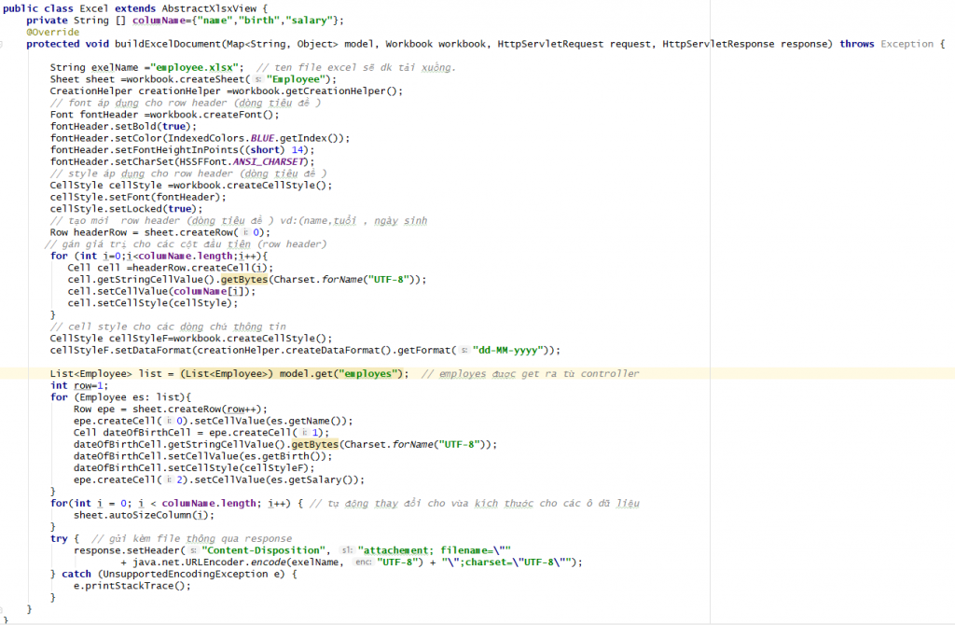955x625 pixels.
Task: Click "headerRow" in the Row declaration line
Action: pyautogui.click(x=100, y=232)
